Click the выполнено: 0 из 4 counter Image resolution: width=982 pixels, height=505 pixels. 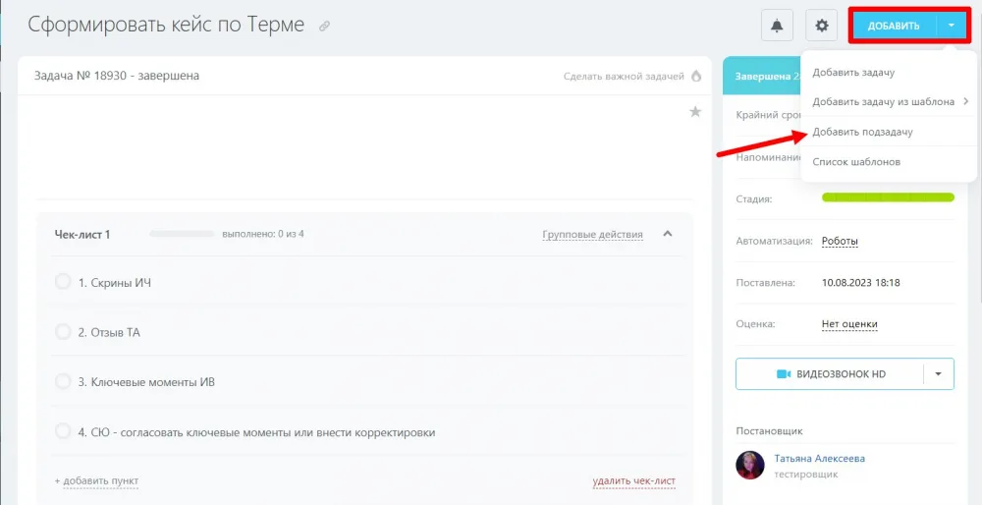pyautogui.click(x=263, y=234)
